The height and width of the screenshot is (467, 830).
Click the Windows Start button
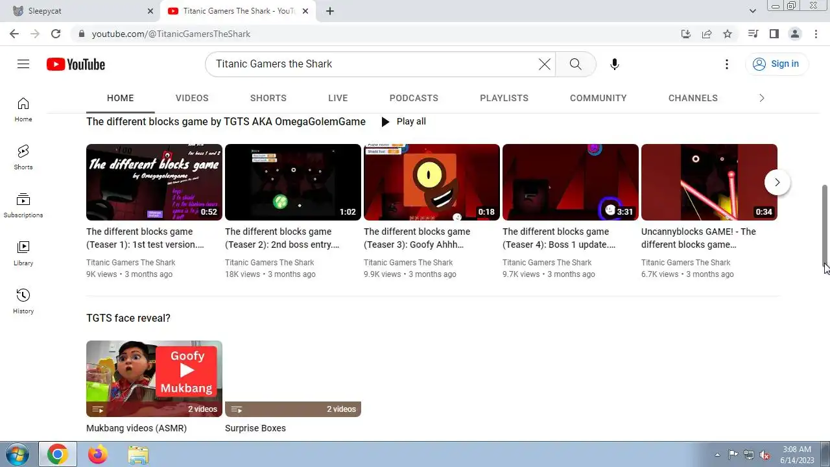pos(18,454)
